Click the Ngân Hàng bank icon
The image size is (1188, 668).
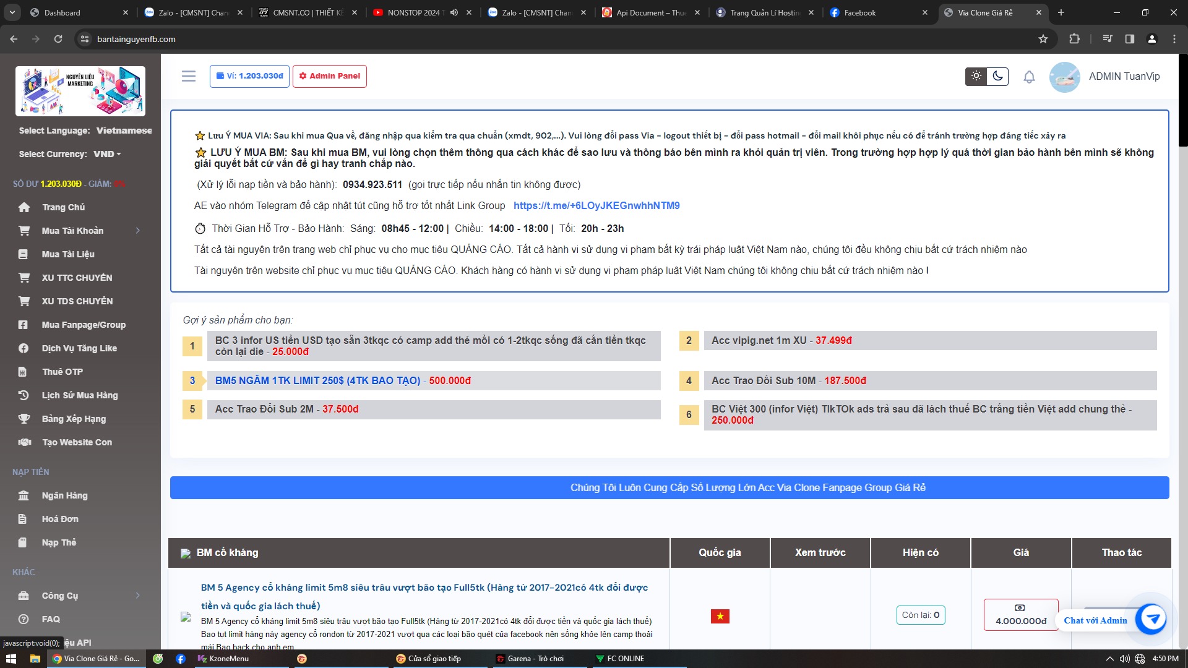click(24, 495)
